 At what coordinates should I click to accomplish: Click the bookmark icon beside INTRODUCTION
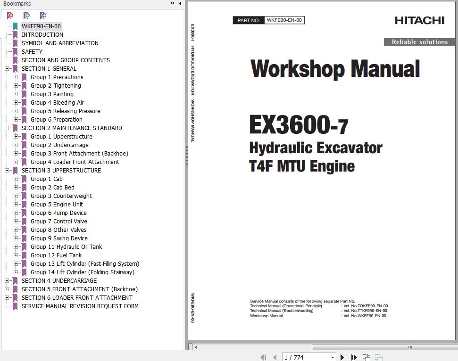coord(15,35)
